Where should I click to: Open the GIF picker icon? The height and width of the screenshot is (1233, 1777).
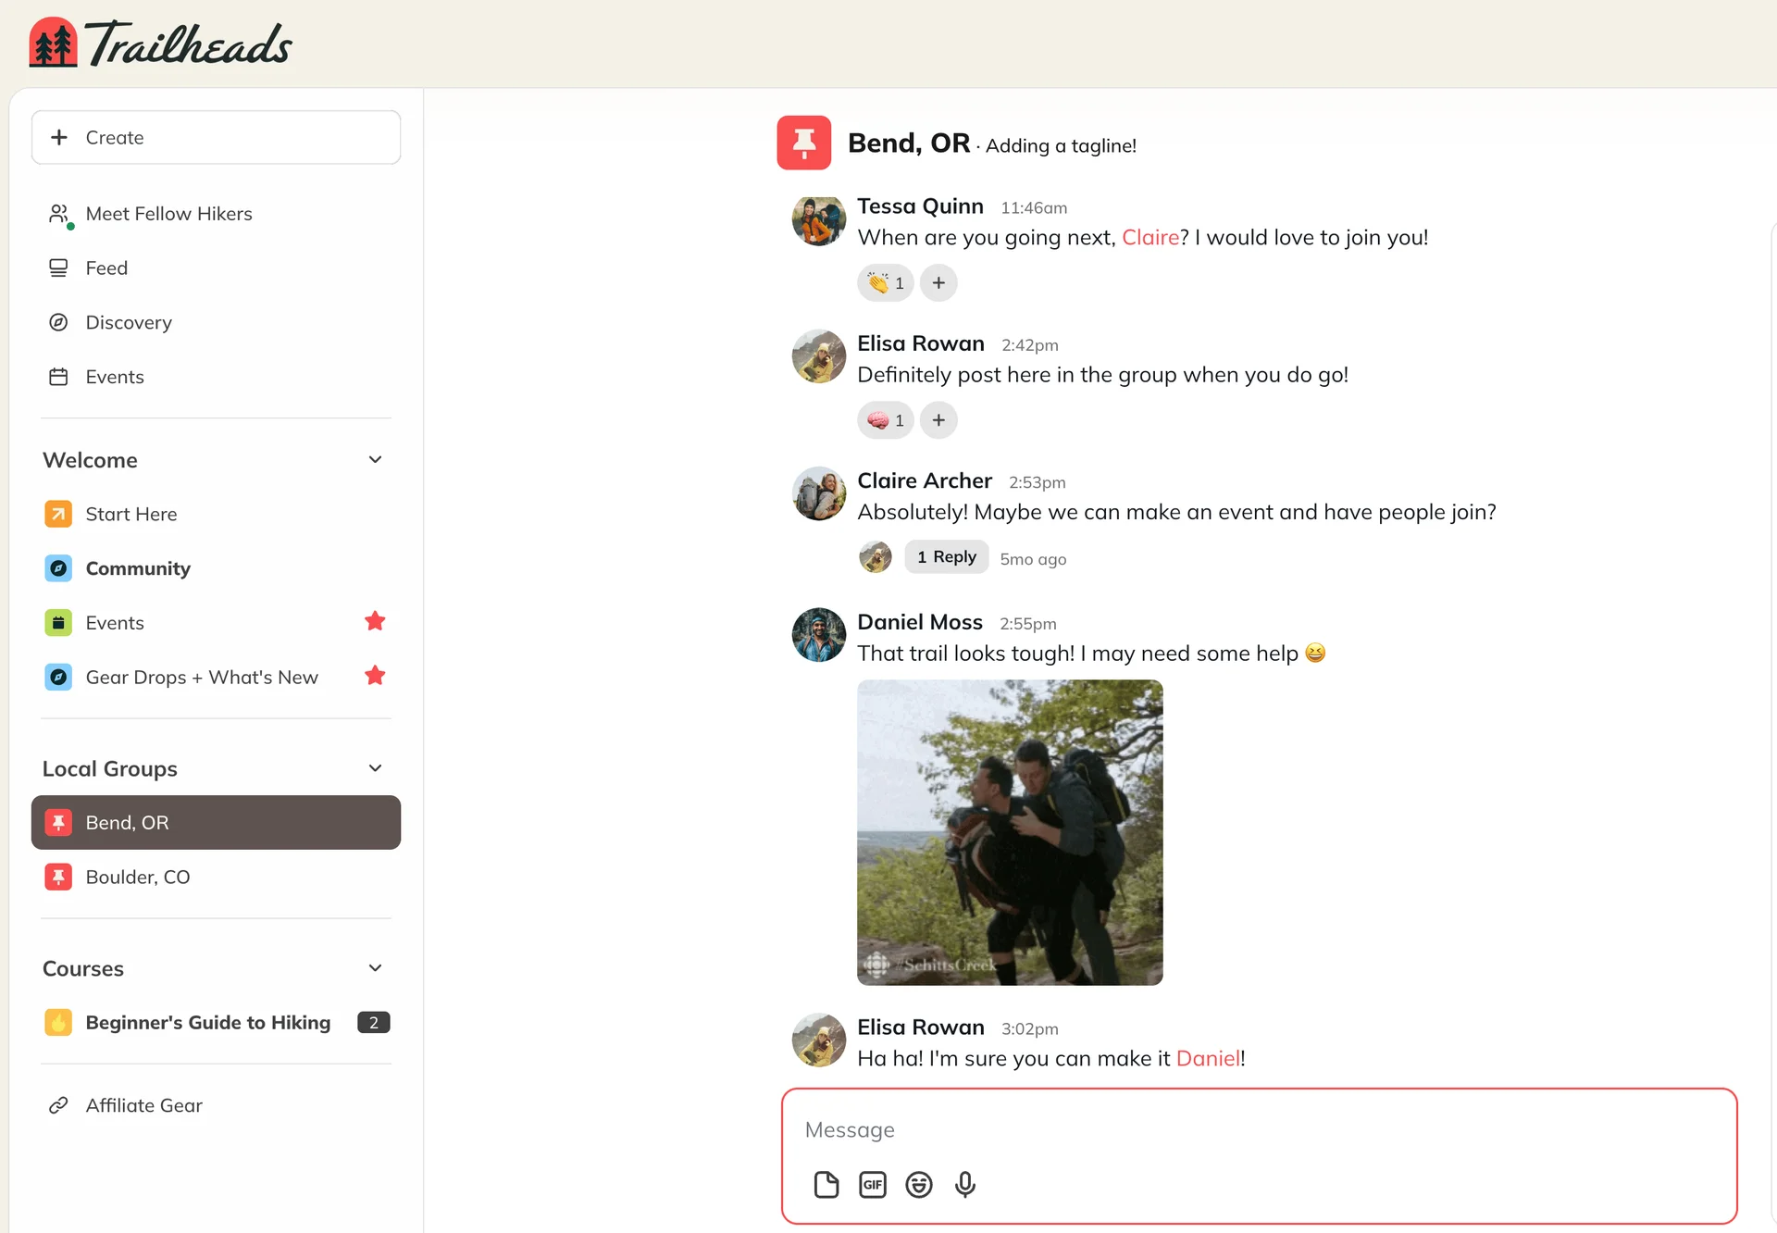click(x=872, y=1185)
